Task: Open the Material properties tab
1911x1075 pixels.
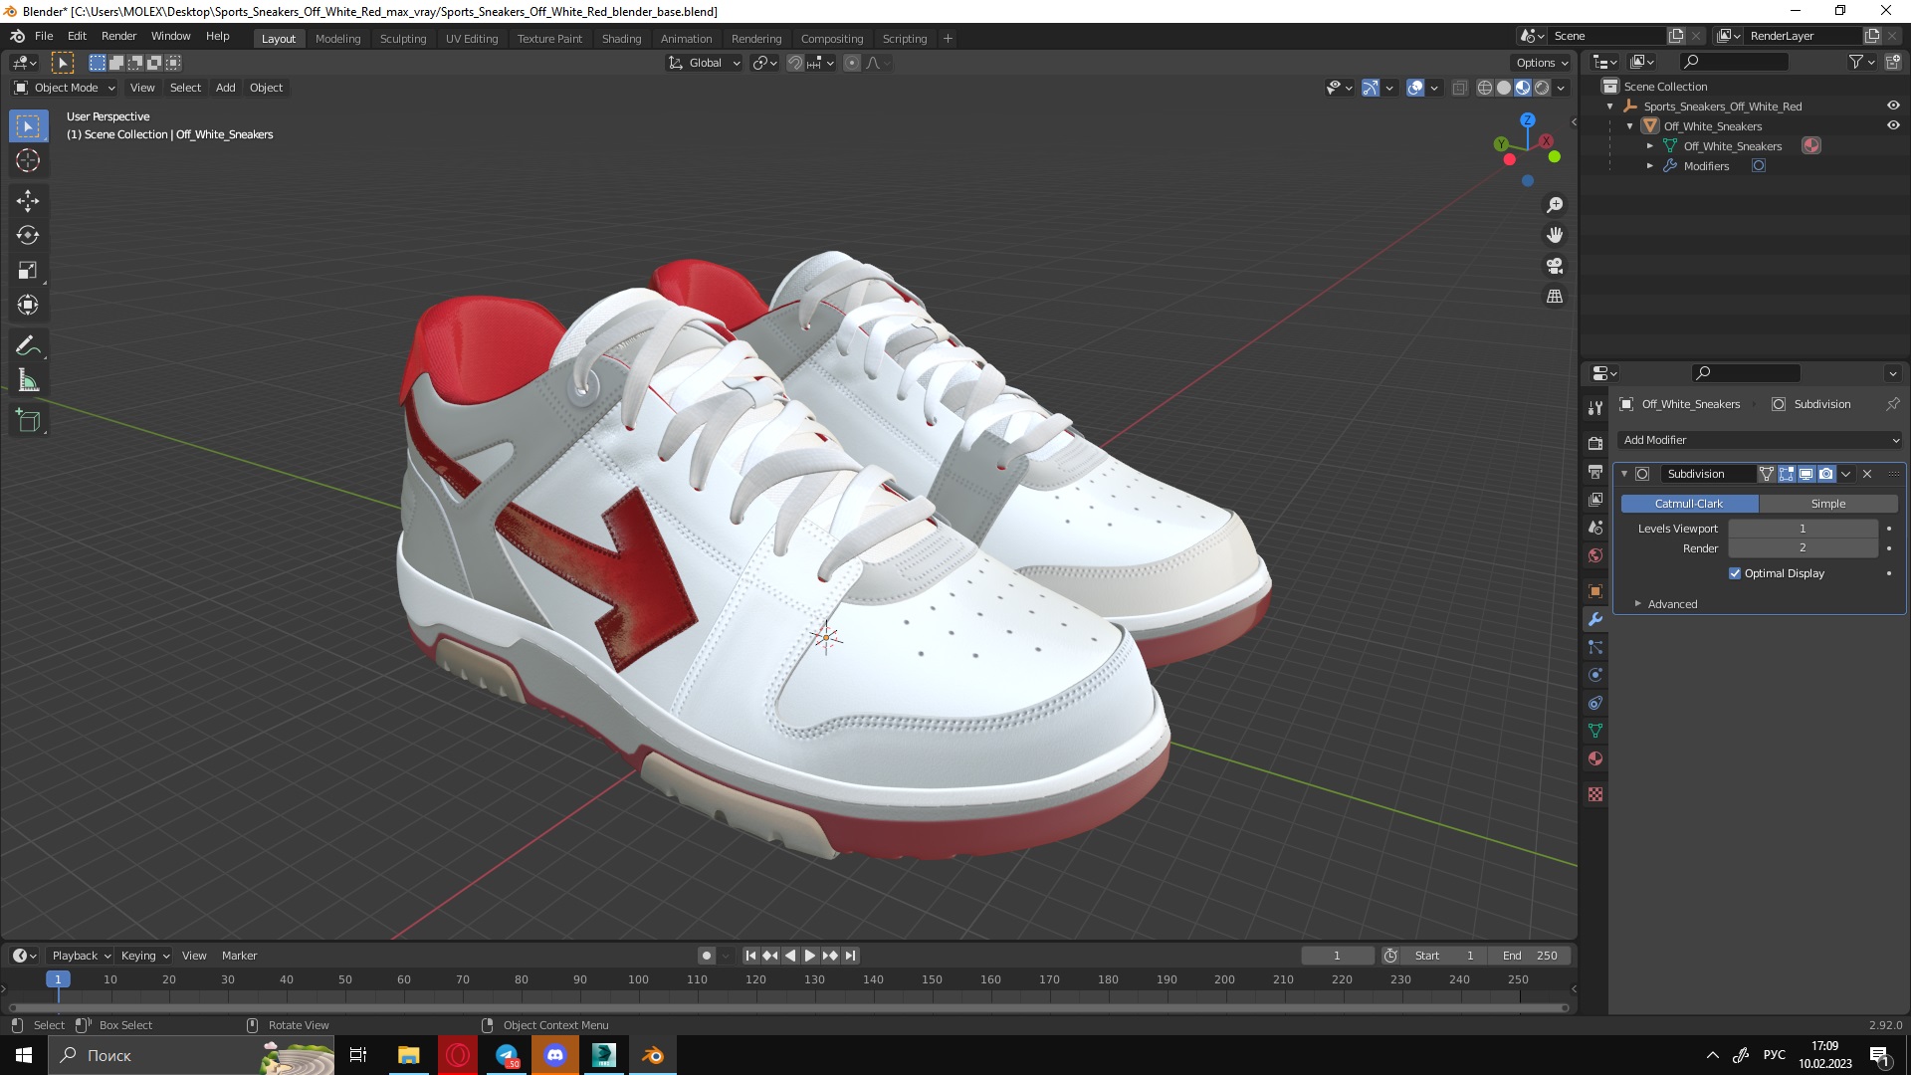Action: [x=1595, y=758]
